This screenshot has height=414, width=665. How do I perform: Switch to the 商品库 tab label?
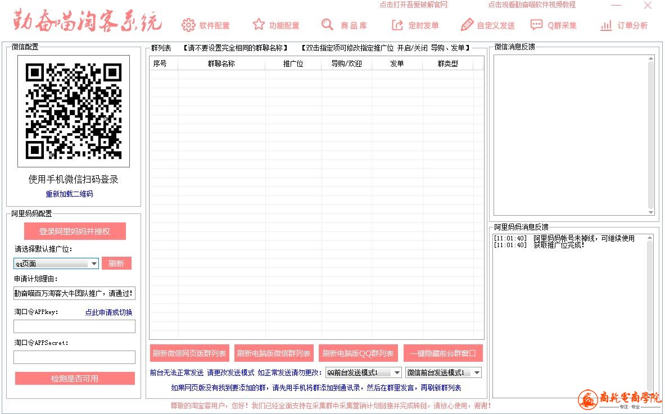(x=354, y=26)
